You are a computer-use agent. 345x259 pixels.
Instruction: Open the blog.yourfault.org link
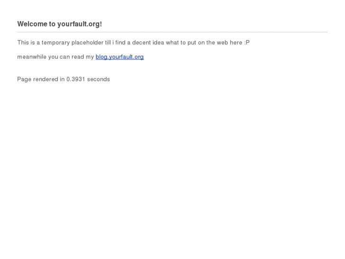tap(120, 57)
